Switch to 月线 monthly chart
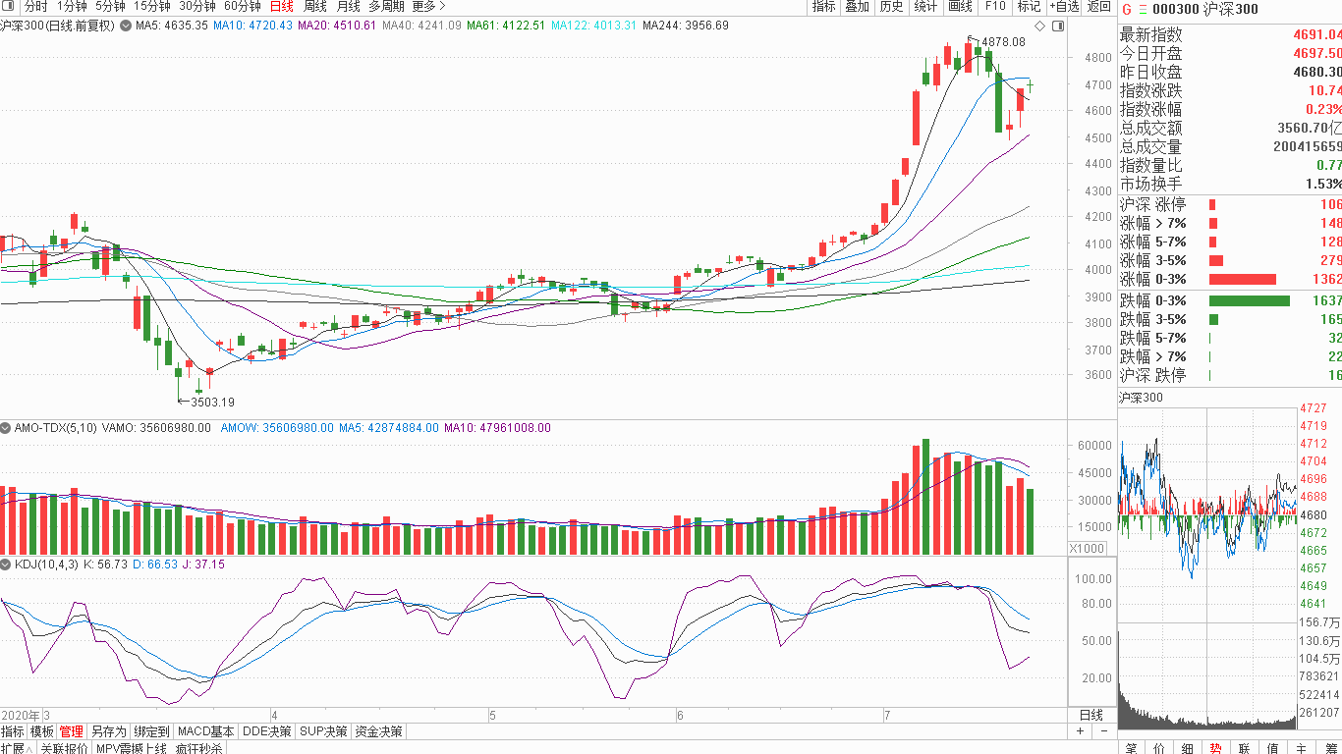Viewport: 1342px width, 754px height. [x=348, y=7]
